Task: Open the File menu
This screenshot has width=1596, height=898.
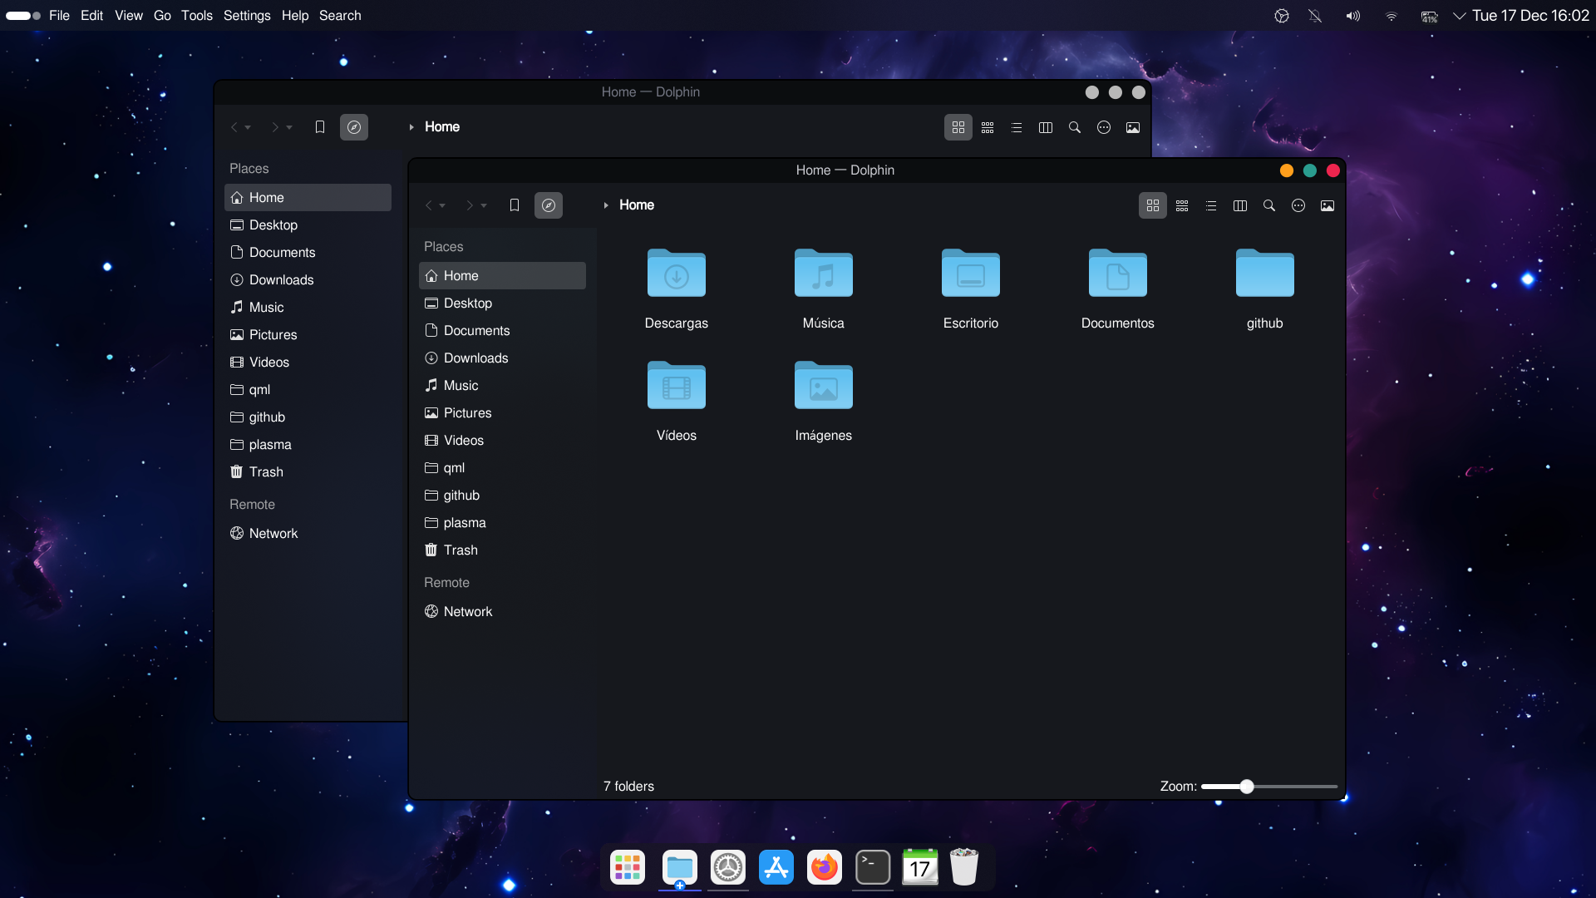Action: [x=59, y=15]
